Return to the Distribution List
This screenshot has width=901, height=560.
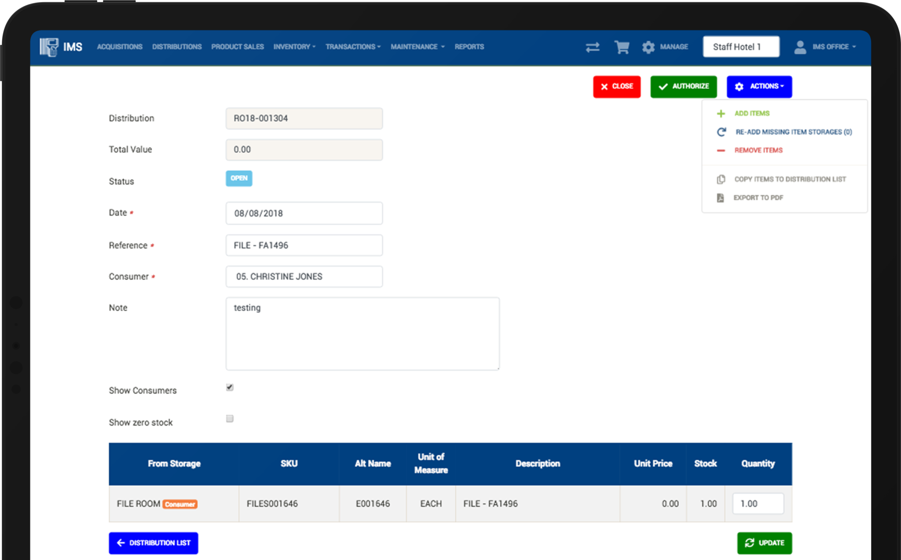click(153, 543)
